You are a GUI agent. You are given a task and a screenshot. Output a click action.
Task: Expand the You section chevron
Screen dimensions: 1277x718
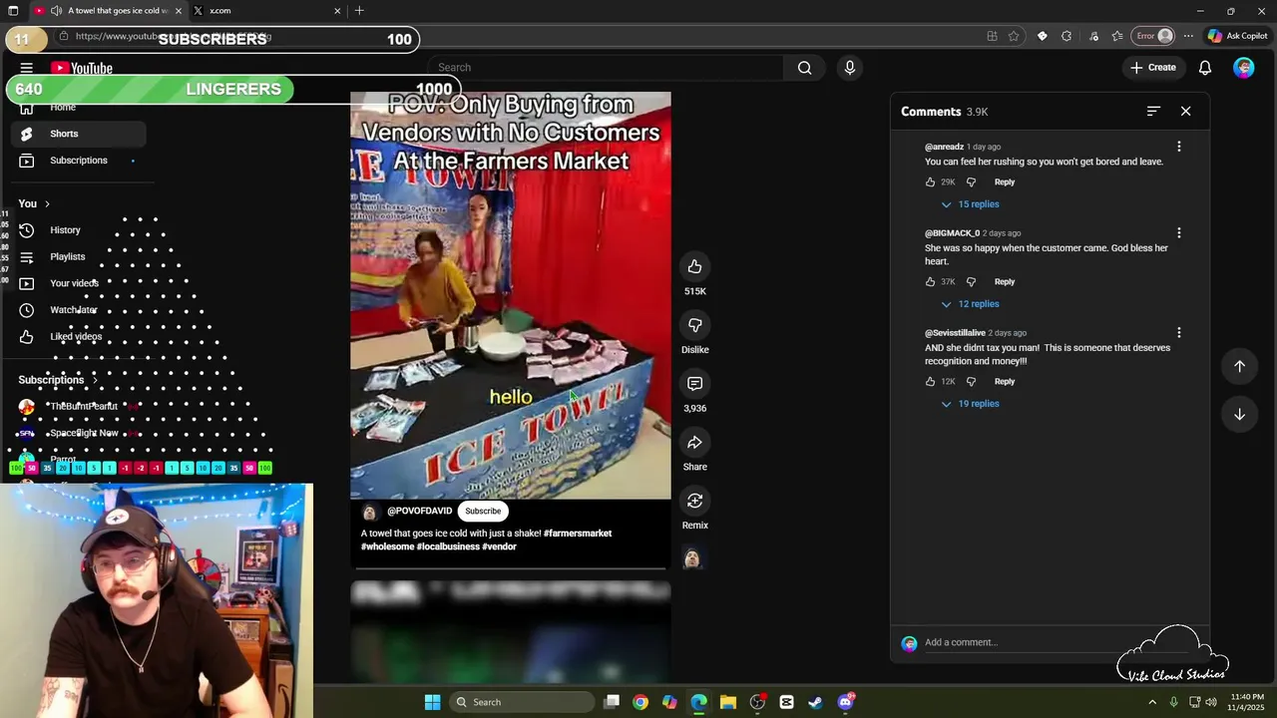click(46, 203)
